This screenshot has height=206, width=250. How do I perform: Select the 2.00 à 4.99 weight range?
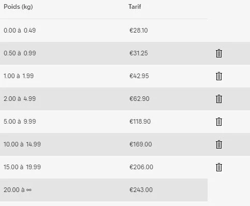[x=20, y=99]
